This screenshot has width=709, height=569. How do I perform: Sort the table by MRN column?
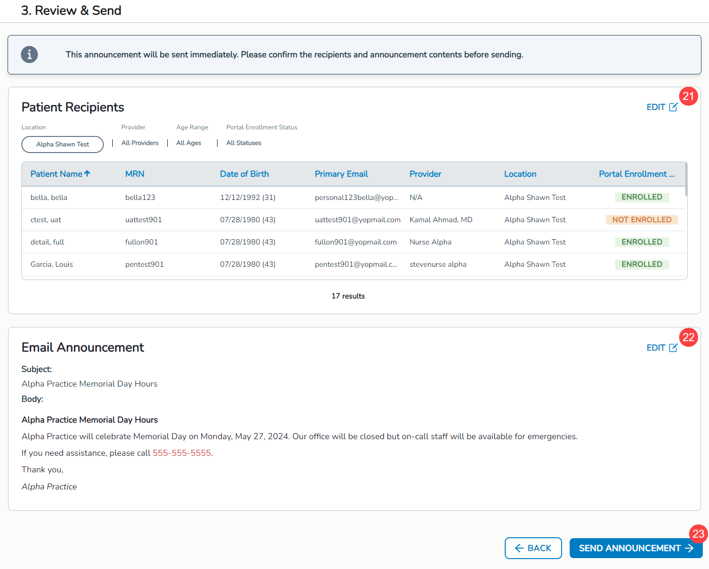[135, 174]
